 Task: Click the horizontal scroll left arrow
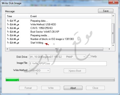7,49
